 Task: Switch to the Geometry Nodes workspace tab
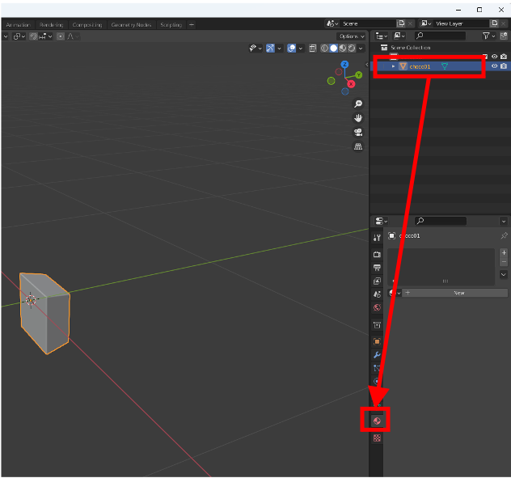(x=131, y=25)
